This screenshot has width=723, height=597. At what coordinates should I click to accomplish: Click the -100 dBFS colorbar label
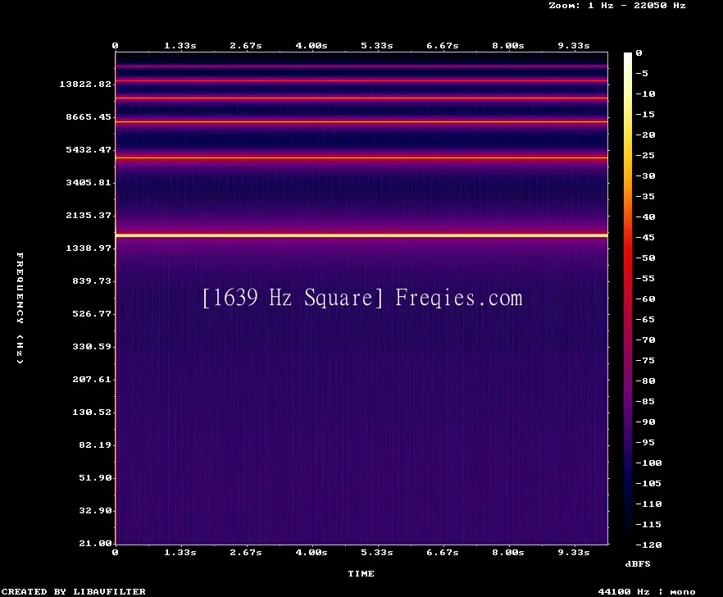[x=648, y=463]
